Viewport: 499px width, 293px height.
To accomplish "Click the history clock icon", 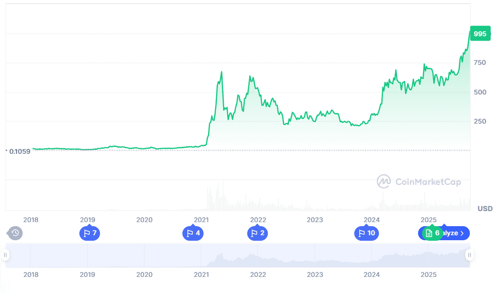I will (15, 233).
